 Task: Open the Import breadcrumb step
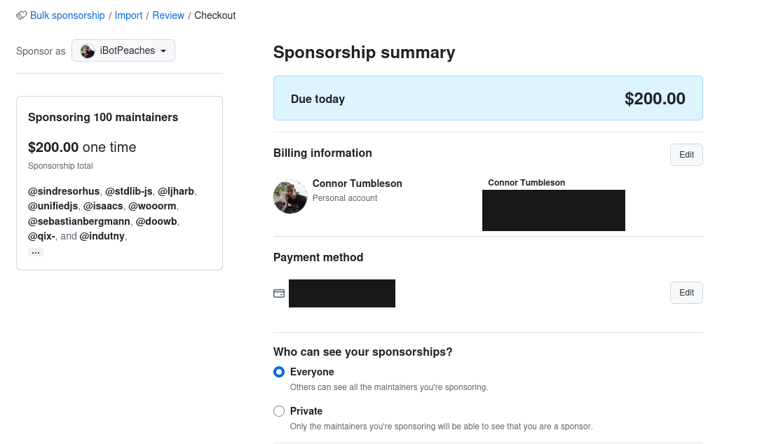pos(129,15)
